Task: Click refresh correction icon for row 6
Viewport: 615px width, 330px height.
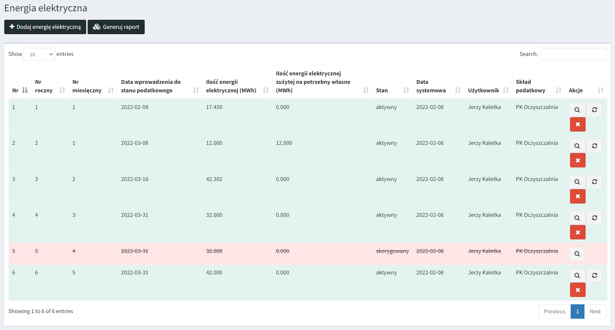Action: pos(594,276)
